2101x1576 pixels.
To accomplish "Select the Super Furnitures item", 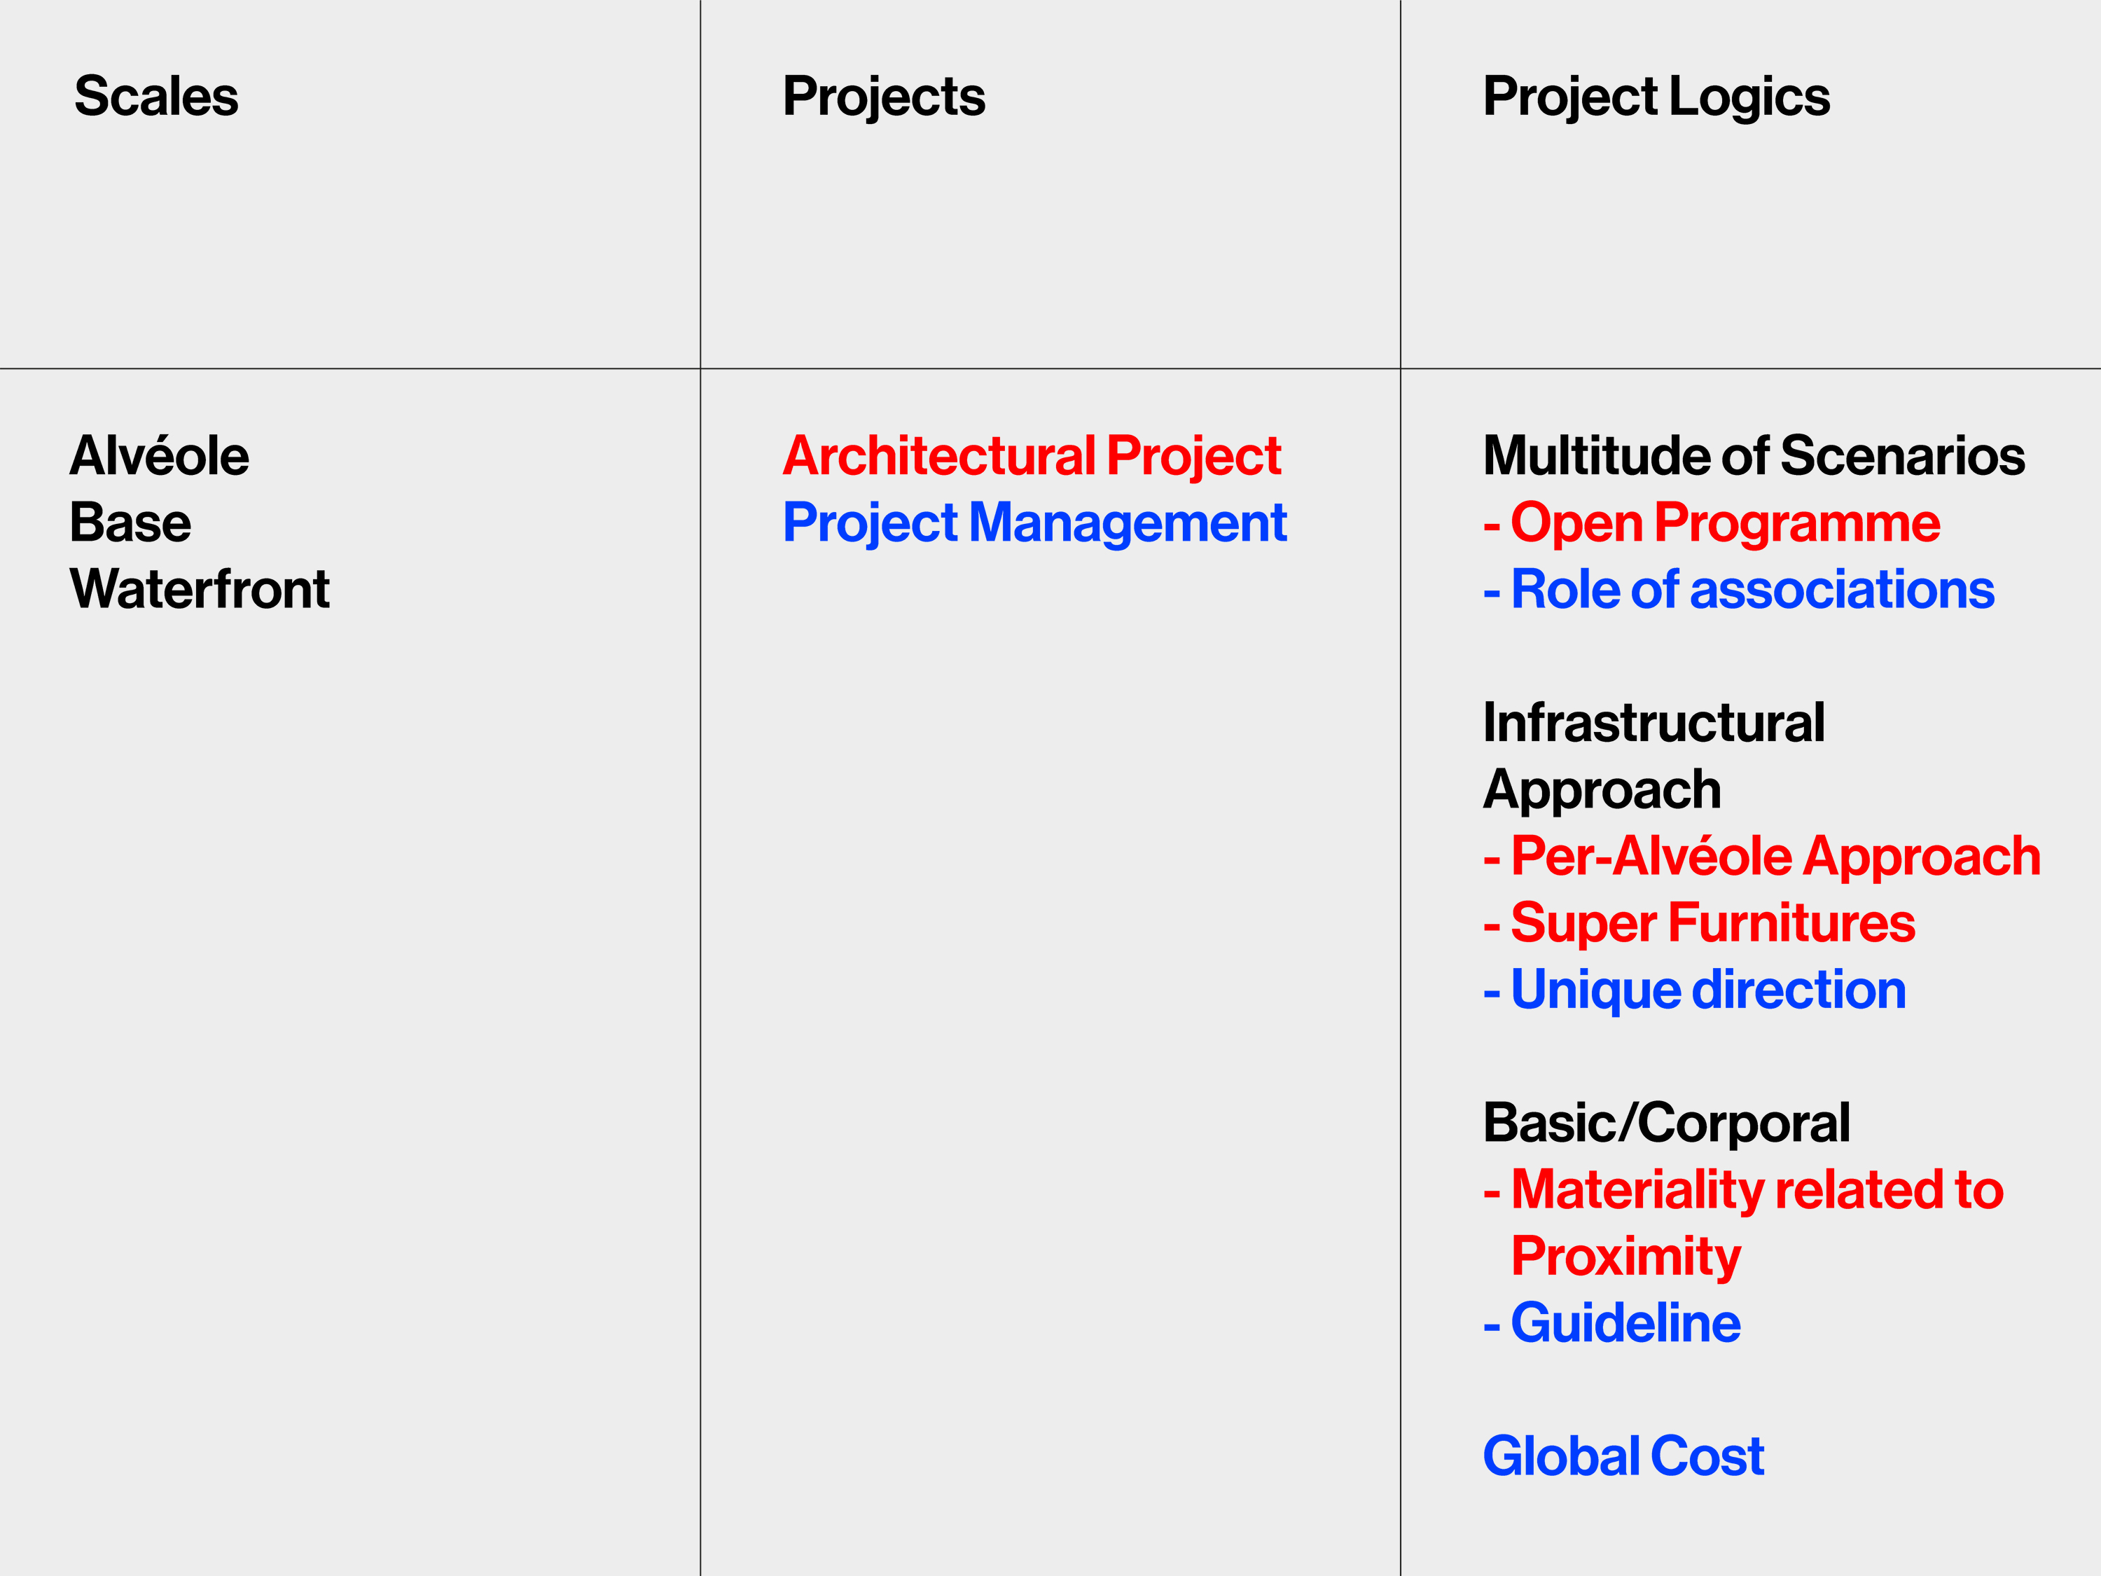I will click(1699, 923).
